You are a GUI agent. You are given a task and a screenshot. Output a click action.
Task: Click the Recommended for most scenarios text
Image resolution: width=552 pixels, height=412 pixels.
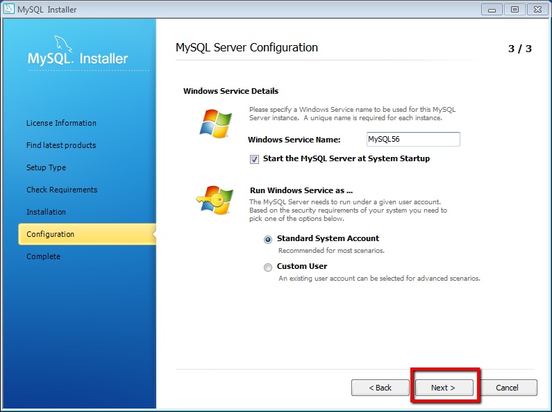[x=331, y=251]
